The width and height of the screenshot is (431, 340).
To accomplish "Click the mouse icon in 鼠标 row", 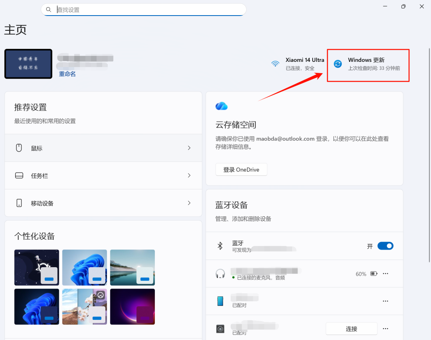I will [x=19, y=148].
